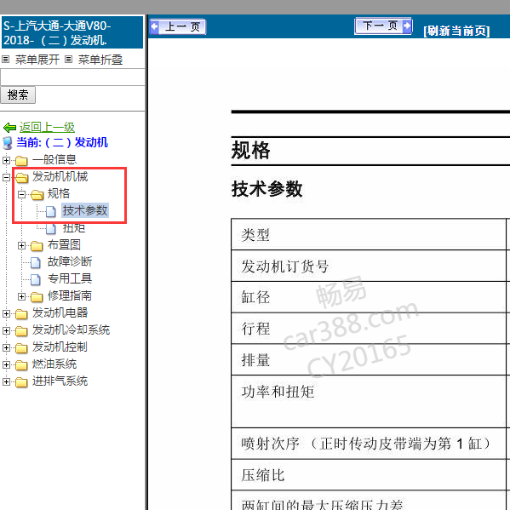The height and width of the screenshot is (510, 510).
Task: Click the 规格 open folder icon
Action: [x=37, y=195]
